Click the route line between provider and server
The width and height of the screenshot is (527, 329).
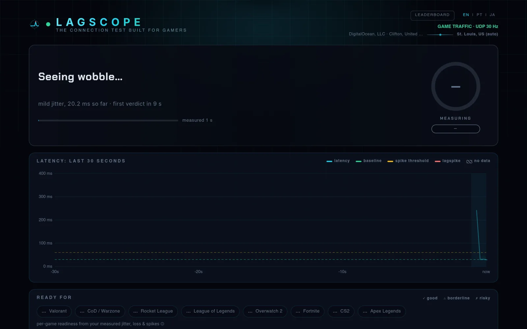click(440, 35)
